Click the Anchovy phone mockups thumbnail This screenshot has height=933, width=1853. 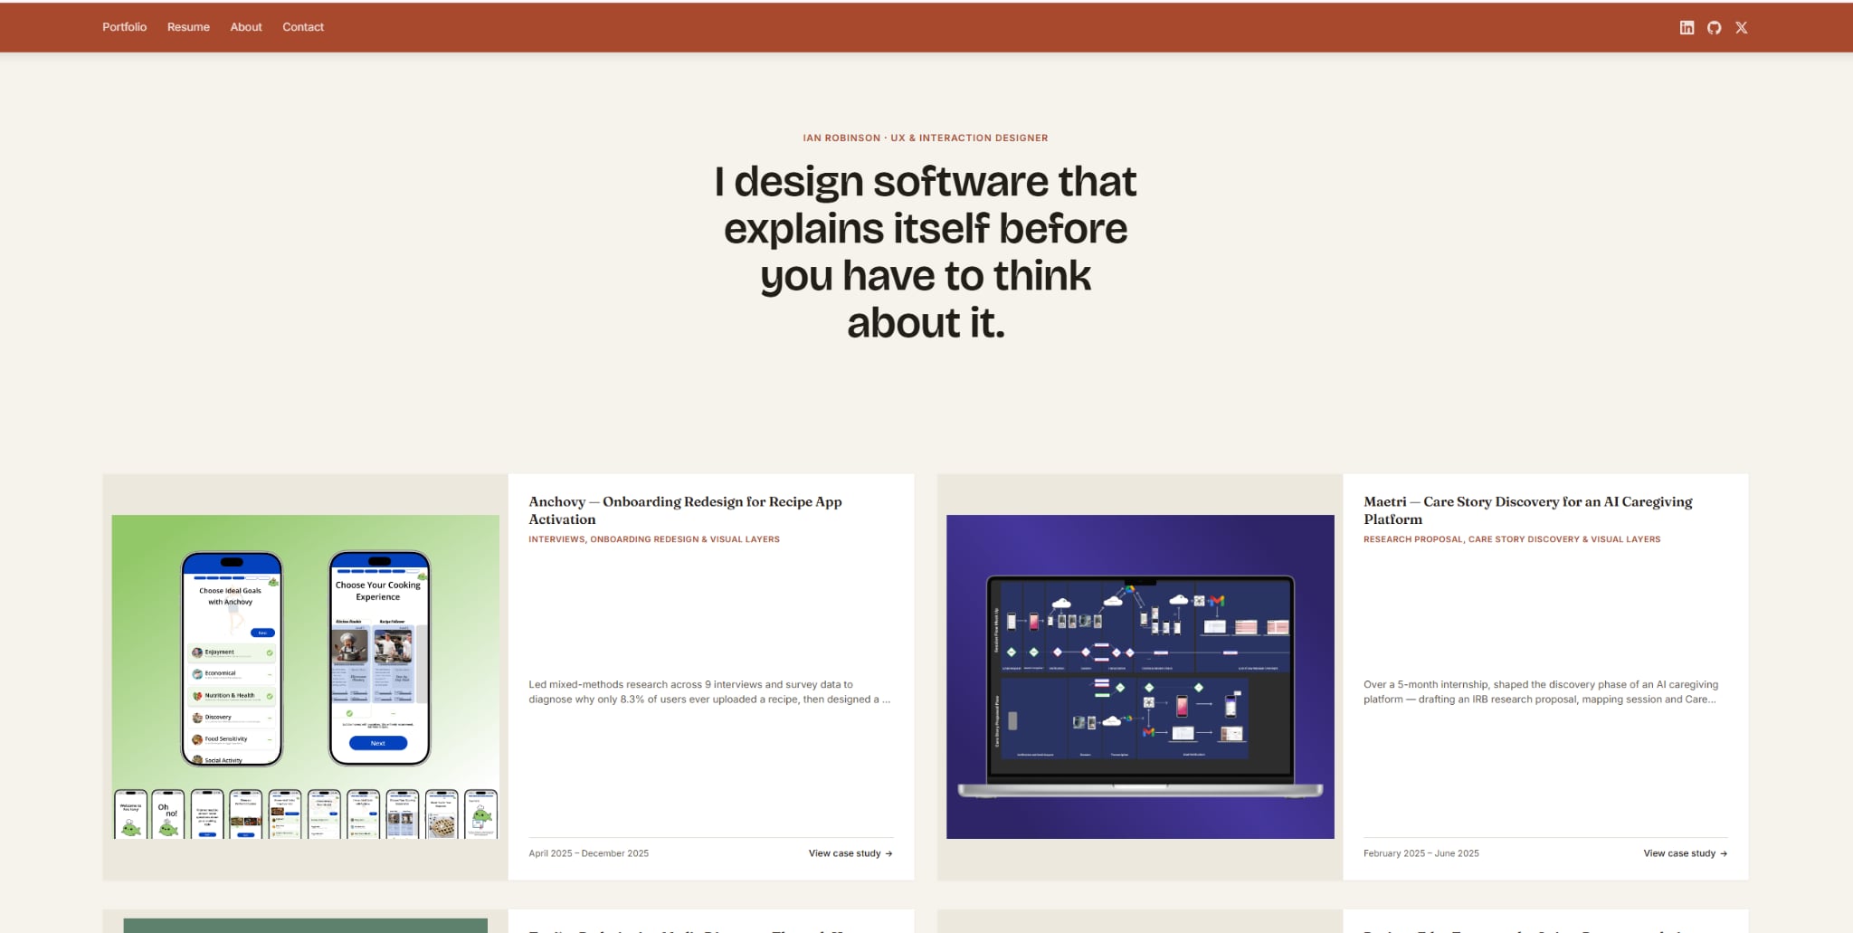pyautogui.click(x=305, y=677)
